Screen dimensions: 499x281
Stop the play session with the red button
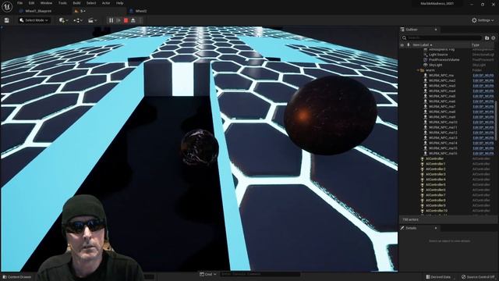click(x=126, y=20)
